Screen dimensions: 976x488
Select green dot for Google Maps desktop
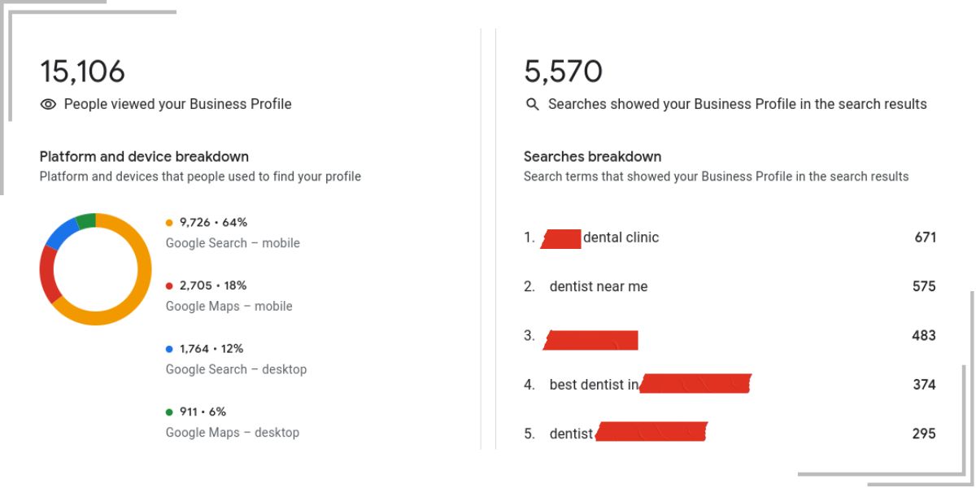coord(169,412)
